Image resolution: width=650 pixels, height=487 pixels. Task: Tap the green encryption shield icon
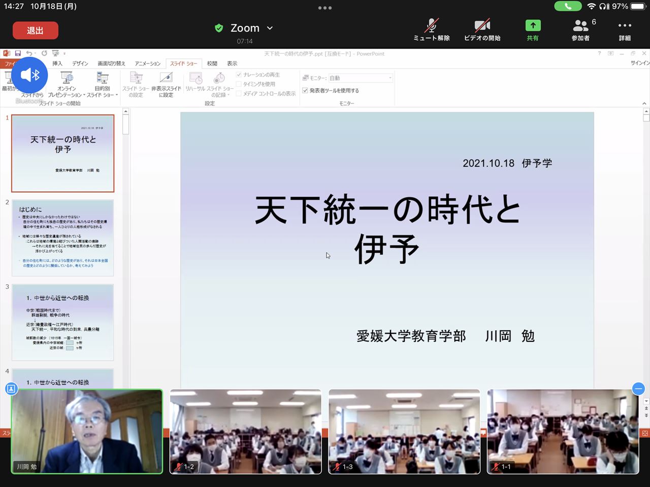(219, 28)
